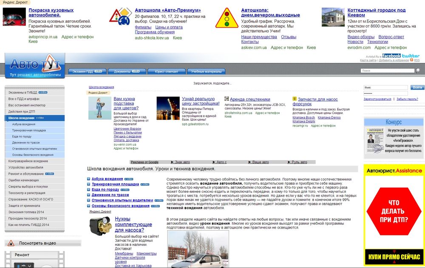The image size is (425, 268).
Task: Click the КУПИ ПРЯМО СЕЙЧАС button
Action: 394,257
